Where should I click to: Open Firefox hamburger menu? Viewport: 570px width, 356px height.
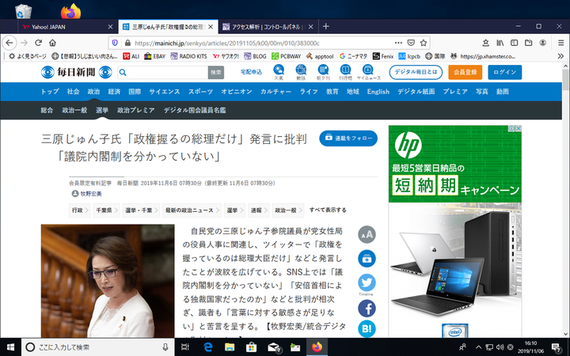(558, 42)
